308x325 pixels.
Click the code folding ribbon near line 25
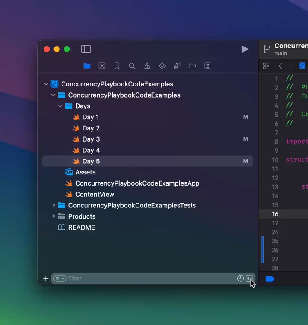tap(262, 250)
